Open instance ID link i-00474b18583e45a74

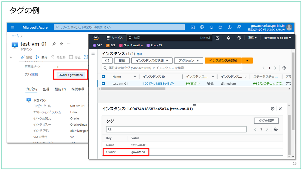[159, 83]
